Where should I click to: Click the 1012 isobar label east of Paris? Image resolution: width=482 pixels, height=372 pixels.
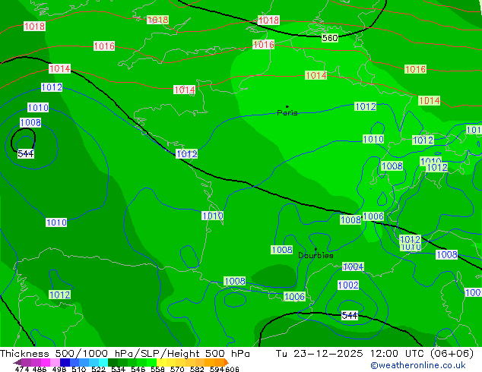coord(365,106)
